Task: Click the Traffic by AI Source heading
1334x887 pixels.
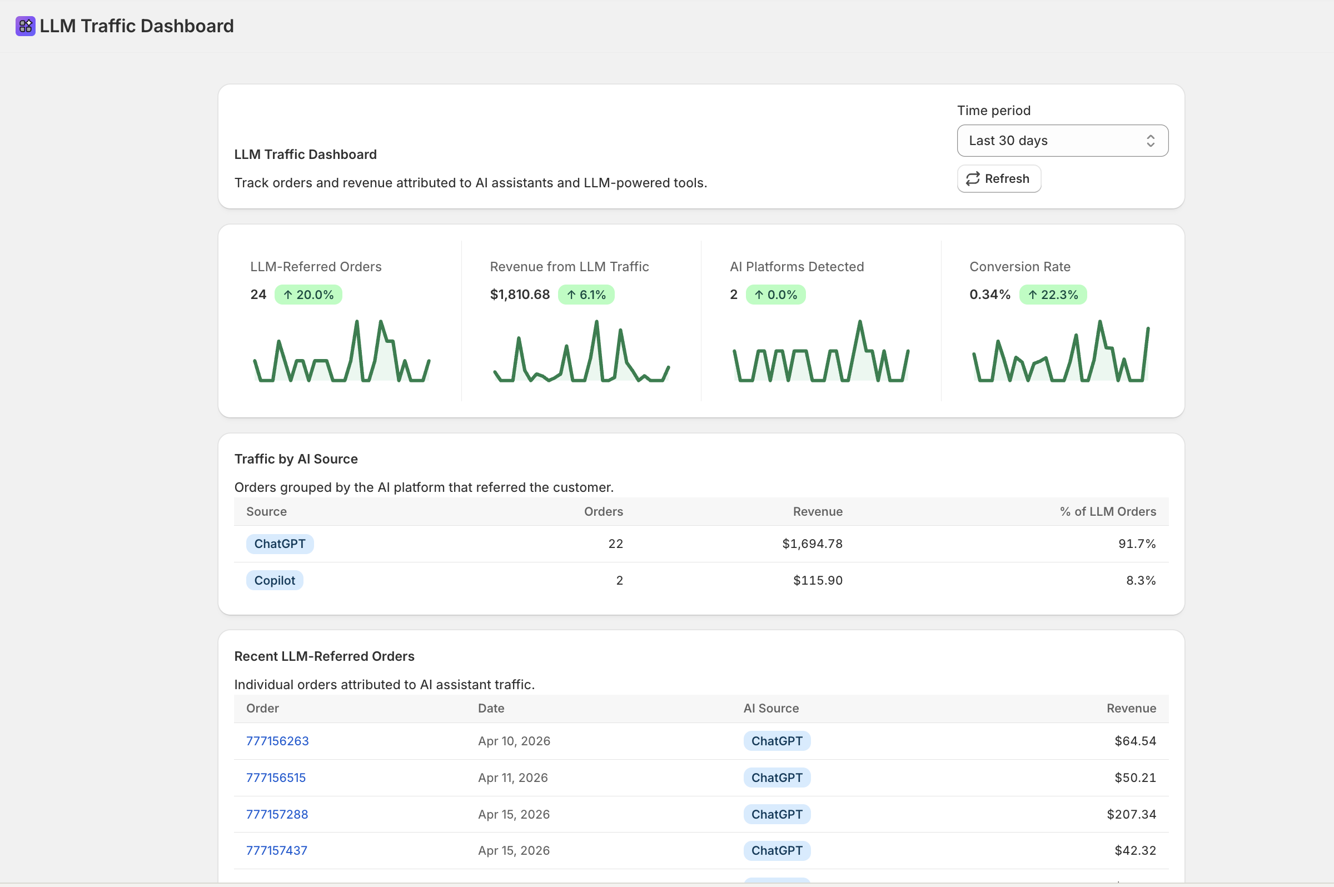Action: 296,459
